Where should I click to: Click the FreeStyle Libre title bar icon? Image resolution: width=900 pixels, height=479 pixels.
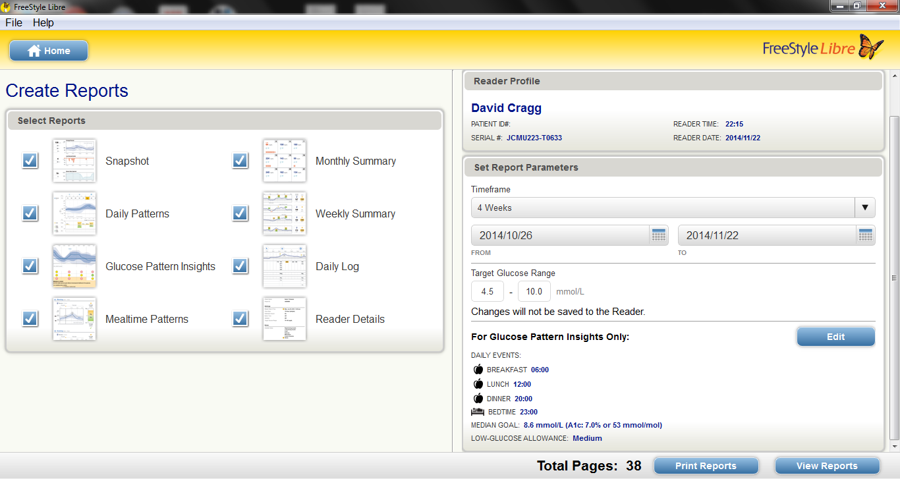[6, 7]
